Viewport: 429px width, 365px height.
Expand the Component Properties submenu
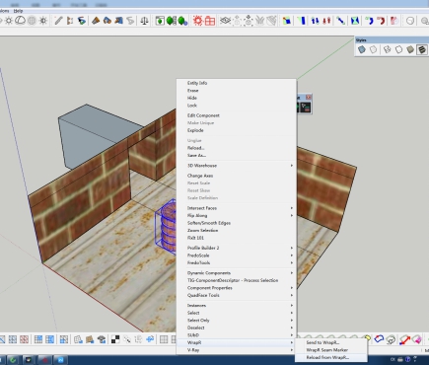click(x=237, y=288)
